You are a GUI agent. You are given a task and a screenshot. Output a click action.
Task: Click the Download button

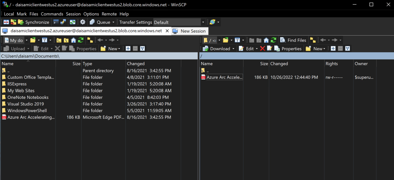point(217,49)
